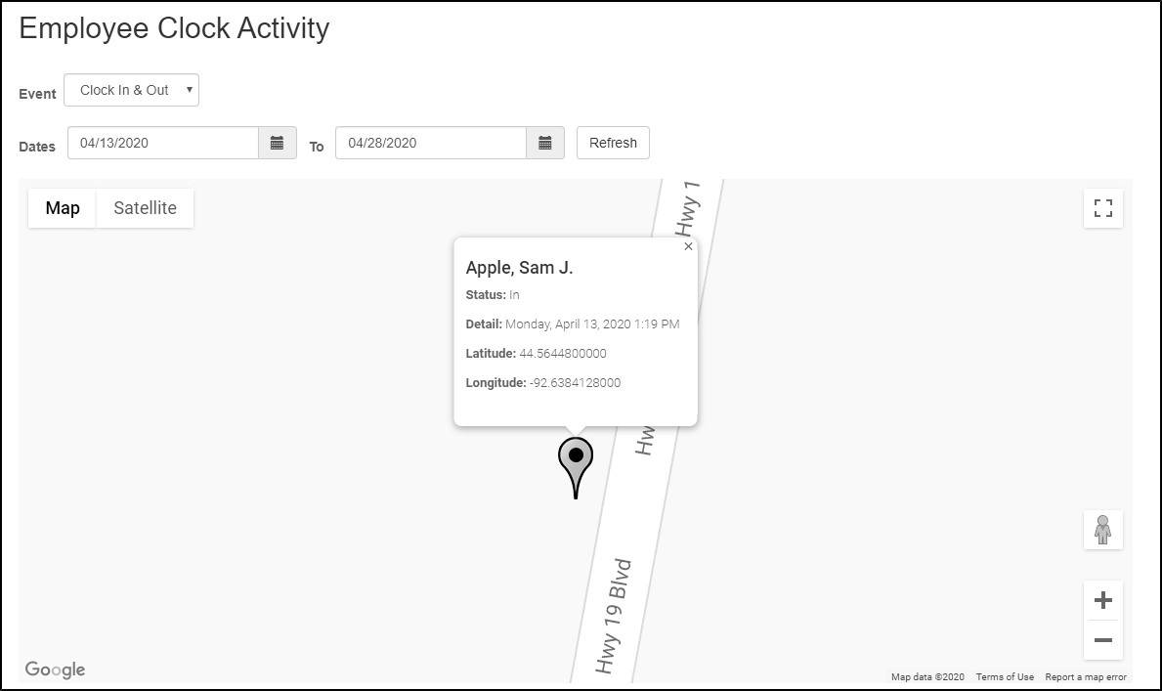Open the Event dropdown
1162x691 pixels.
[x=131, y=90]
